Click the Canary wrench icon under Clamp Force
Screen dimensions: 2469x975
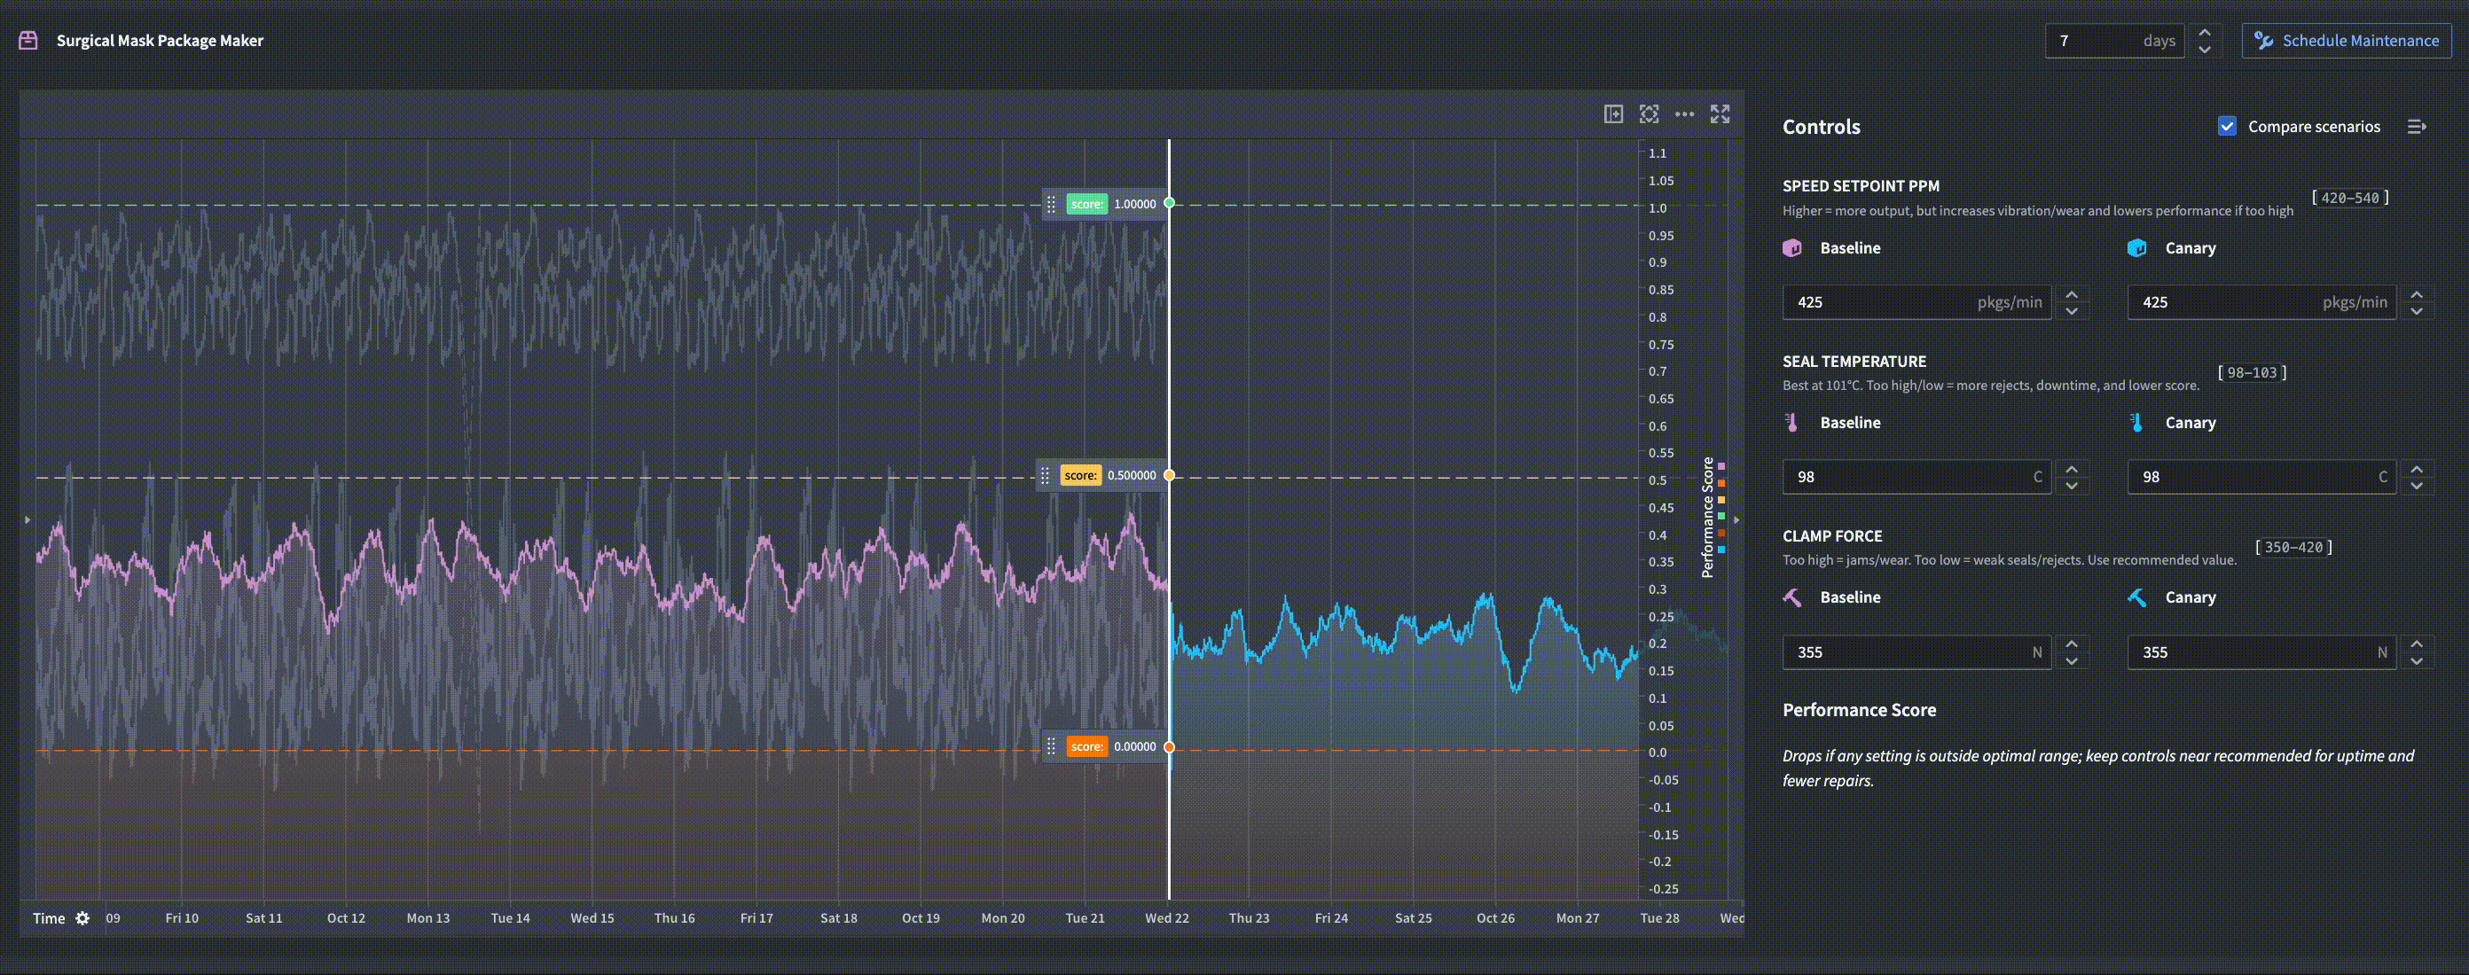click(x=2137, y=597)
